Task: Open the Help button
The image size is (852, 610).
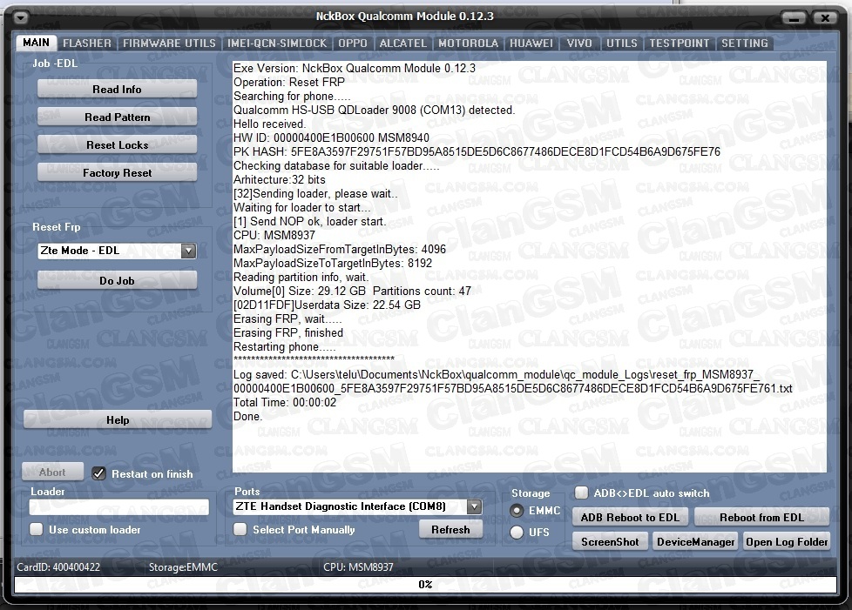Action: click(x=118, y=419)
